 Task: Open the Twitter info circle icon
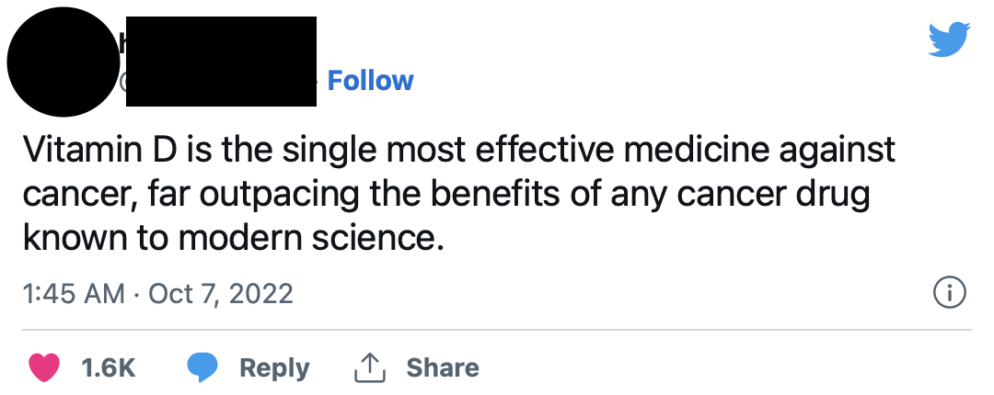(949, 293)
